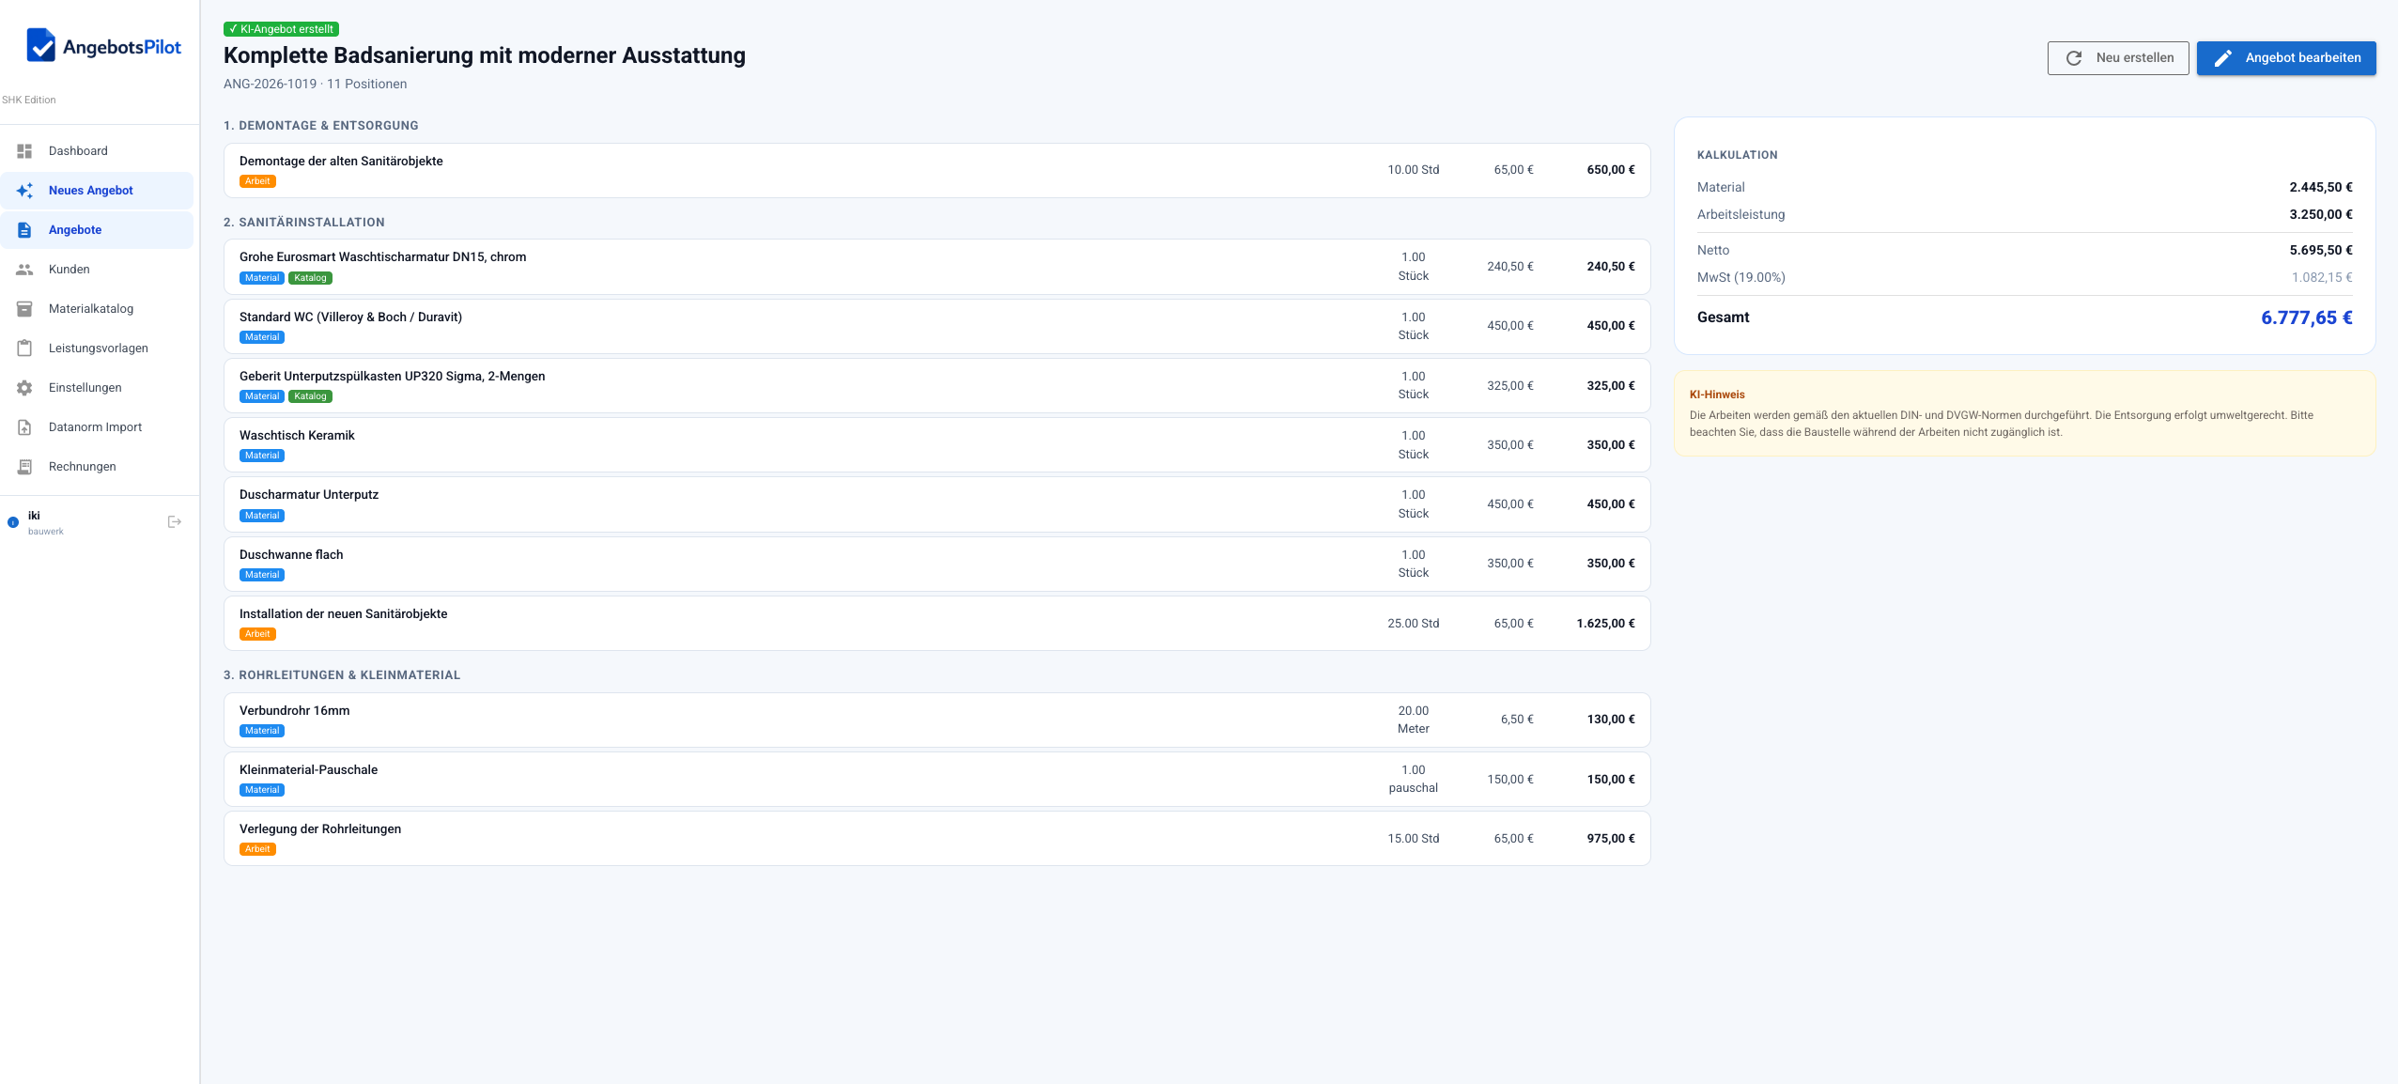
Task: Click the logout icon next to iki
Action: pyautogui.click(x=174, y=522)
